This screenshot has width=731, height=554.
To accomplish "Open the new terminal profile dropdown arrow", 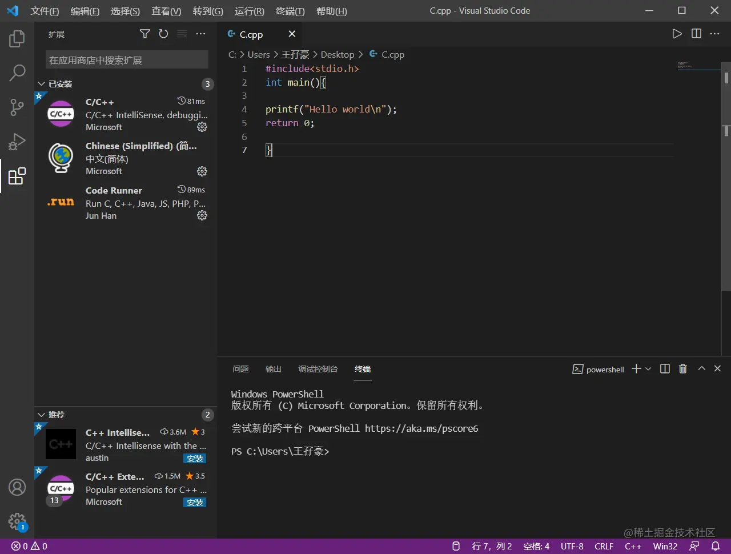I will pos(648,369).
